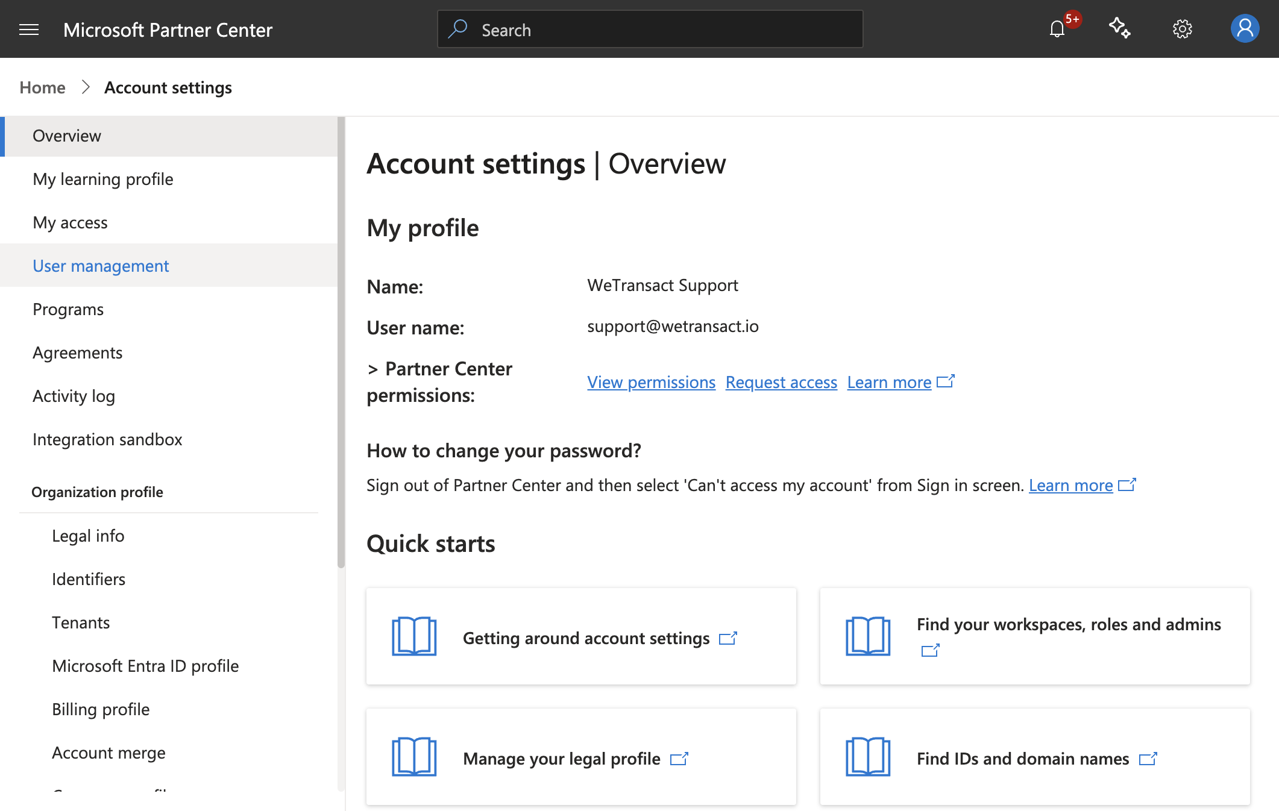Image resolution: width=1279 pixels, height=811 pixels.
Task: Click external link icon on Manage your legal profile
Action: [x=679, y=759]
